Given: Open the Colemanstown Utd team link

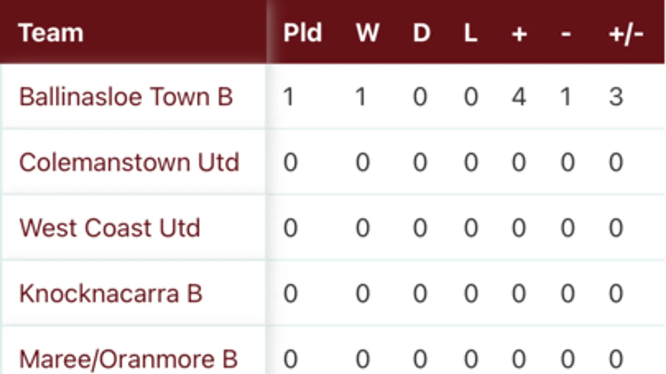Looking at the screenshot, I should (x=129, y=162).
